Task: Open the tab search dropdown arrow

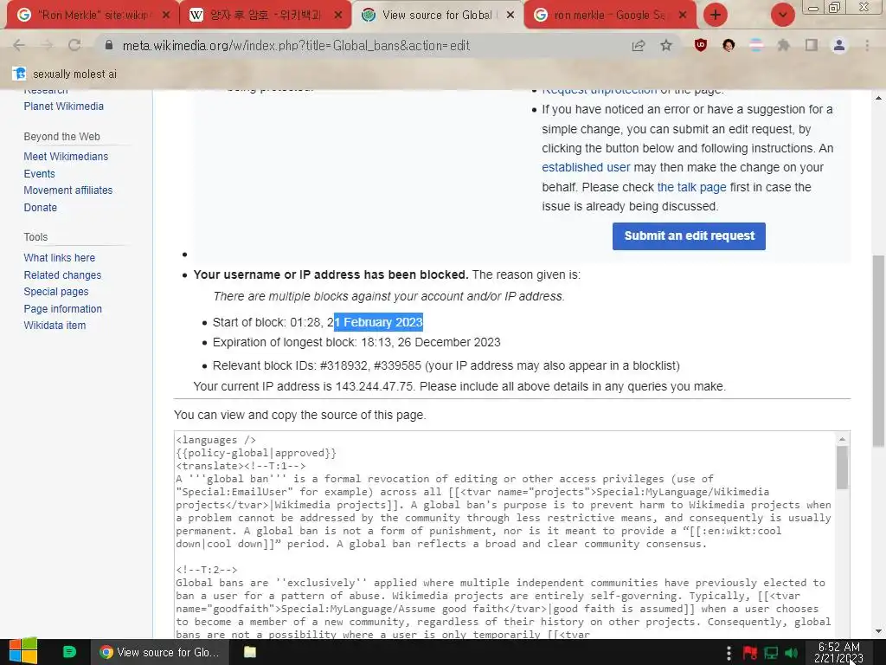Action: click(x=783, y=15)
